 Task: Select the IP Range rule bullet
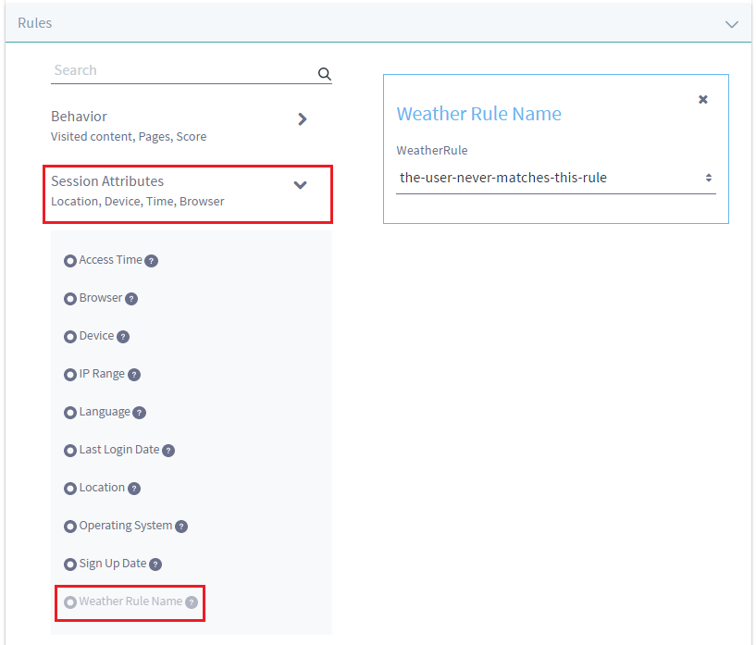click(70, 375)
